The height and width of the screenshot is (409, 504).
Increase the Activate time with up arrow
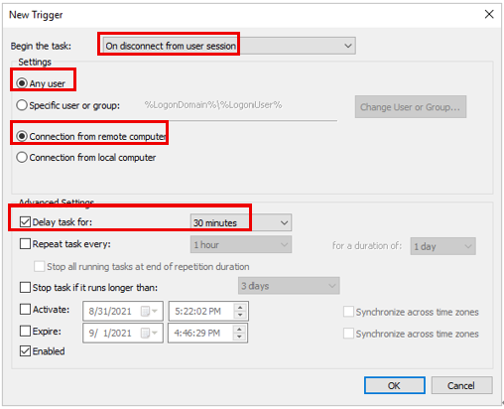coord(240,307)
